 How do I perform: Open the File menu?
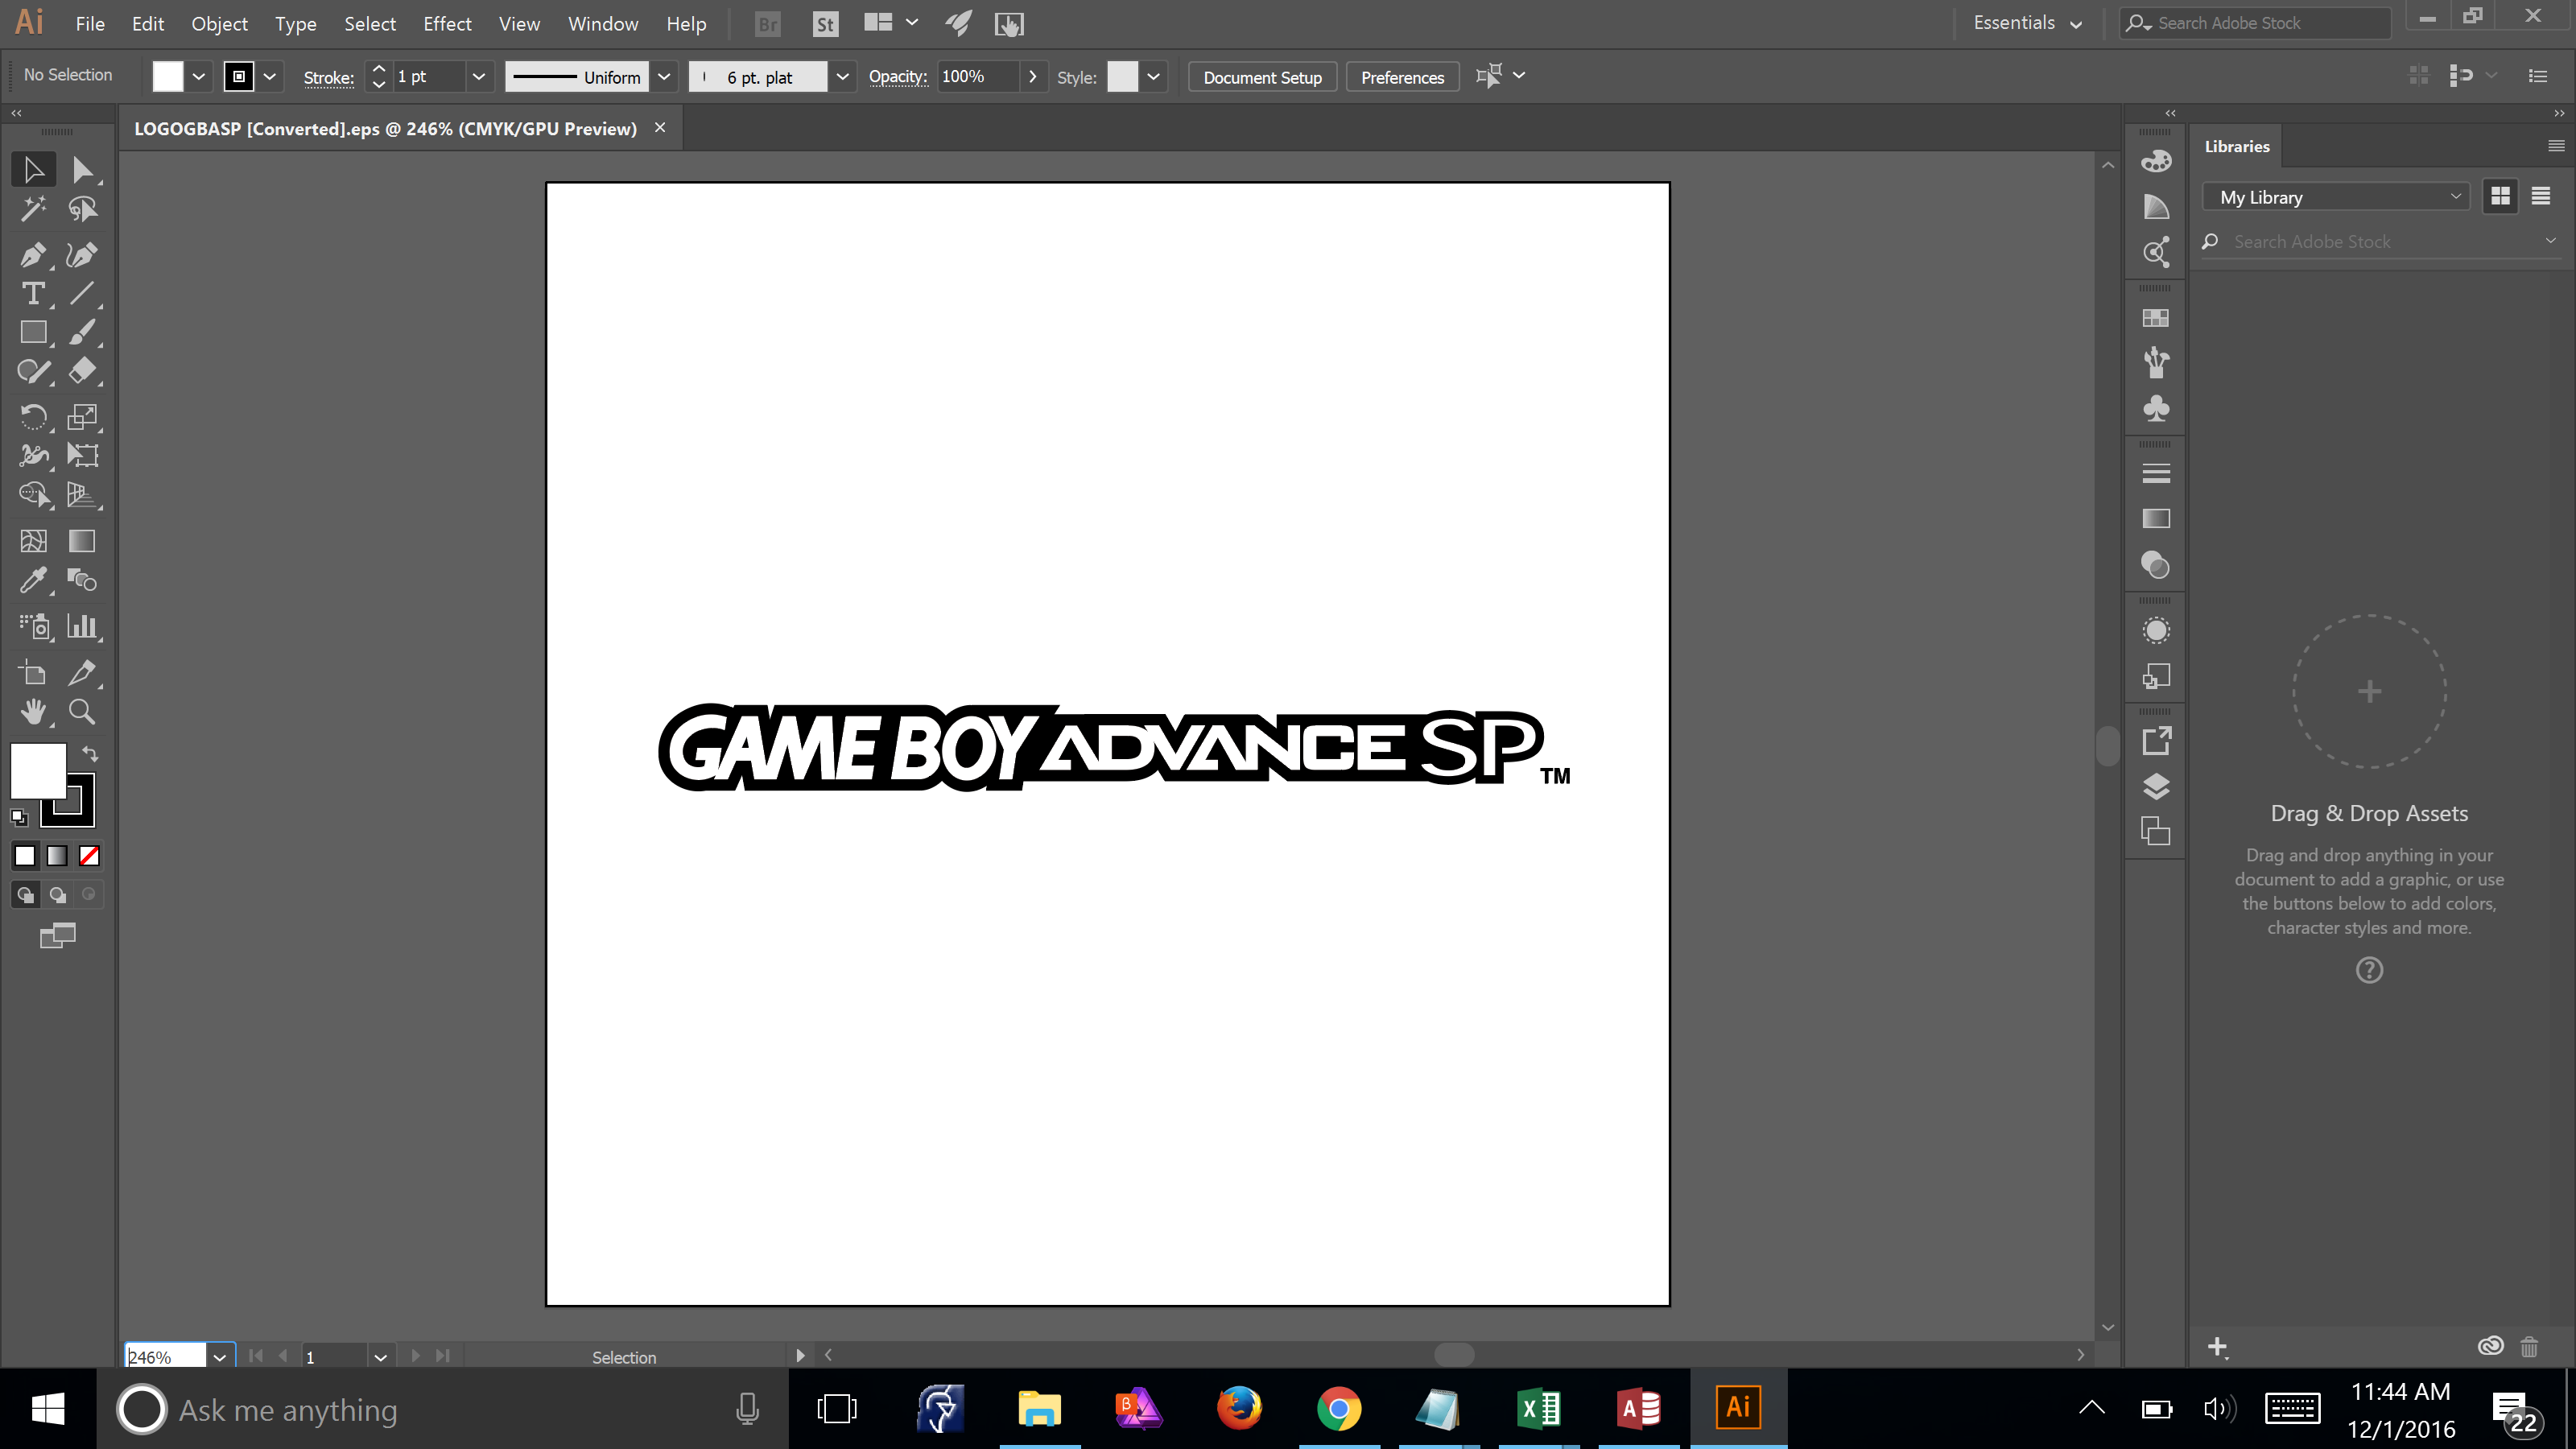(x=90, y=24)
